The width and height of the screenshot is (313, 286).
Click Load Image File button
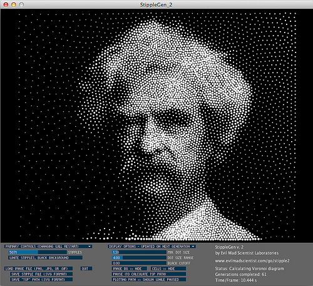39,269
